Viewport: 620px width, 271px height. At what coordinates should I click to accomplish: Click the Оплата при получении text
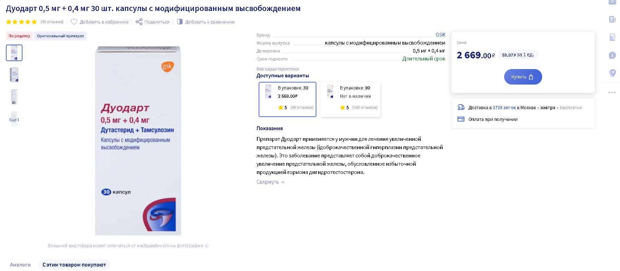click(x=493, y=119)
